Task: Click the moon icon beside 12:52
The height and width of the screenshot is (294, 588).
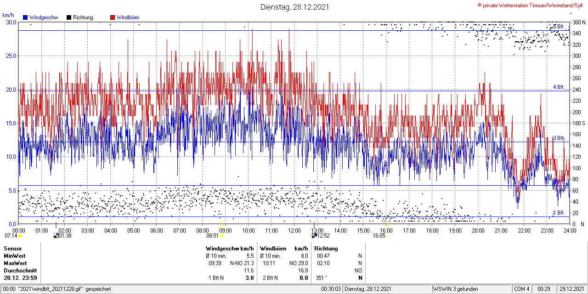Action: 314,235
